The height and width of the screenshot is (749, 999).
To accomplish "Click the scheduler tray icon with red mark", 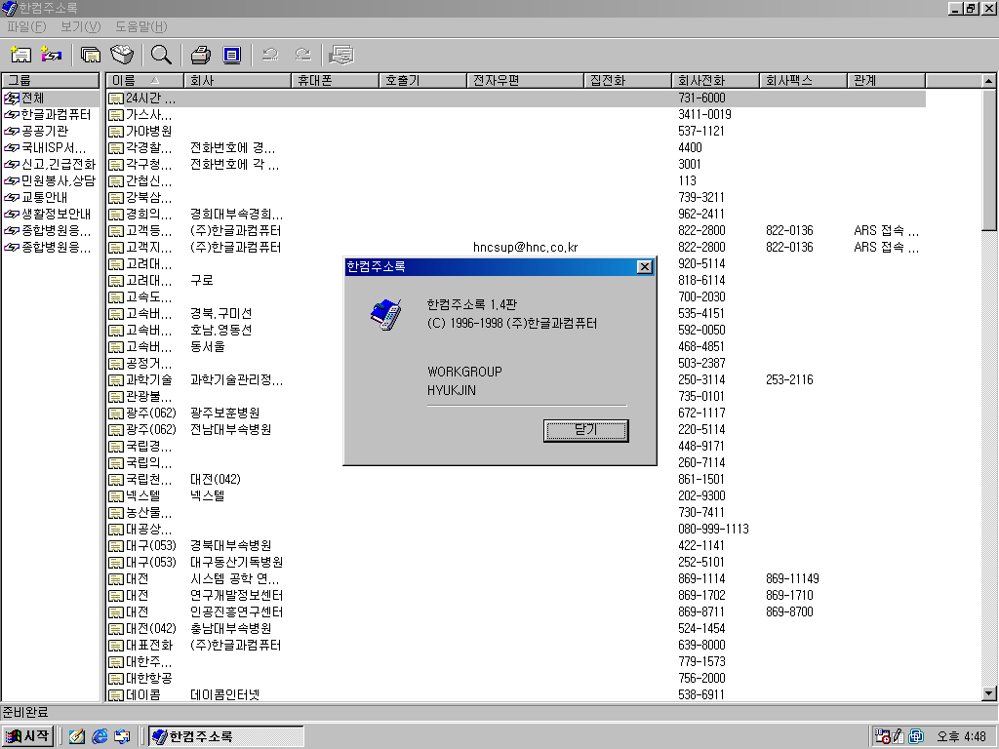I will tap(882, 736).
